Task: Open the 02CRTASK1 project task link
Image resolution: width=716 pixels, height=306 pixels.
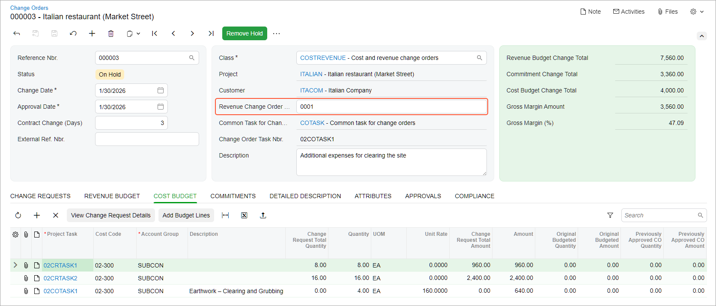Action: [x=60, y=265]
